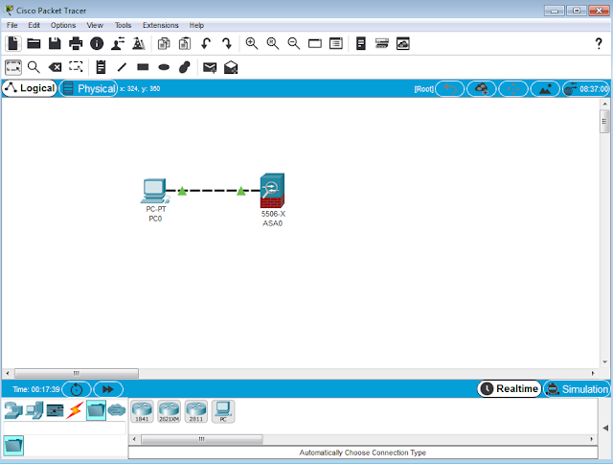Choose the Delete tool

tap(56, 67)
